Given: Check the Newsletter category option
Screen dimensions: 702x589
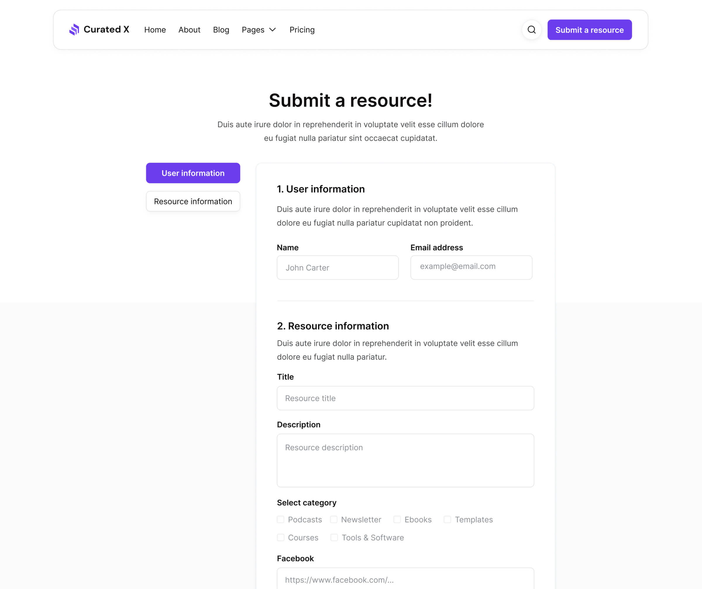Looking at the screenshot, I should pos(334,519).
